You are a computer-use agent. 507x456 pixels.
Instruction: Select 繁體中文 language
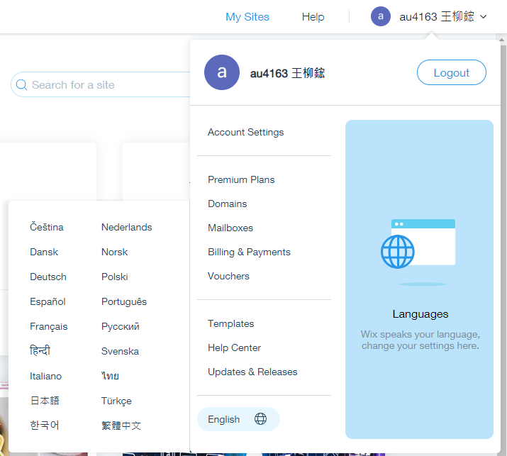pos(121,426)
